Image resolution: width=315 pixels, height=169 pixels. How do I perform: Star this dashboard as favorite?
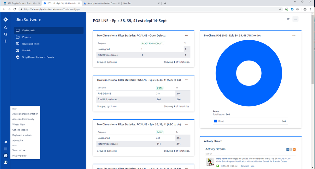pos(288,19)
